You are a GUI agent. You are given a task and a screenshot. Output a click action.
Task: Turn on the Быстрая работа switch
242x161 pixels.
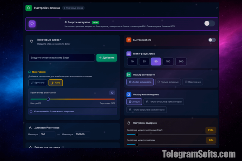(212, 40)
